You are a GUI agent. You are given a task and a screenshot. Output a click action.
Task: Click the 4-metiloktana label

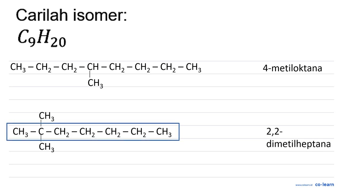pos(292,68)
